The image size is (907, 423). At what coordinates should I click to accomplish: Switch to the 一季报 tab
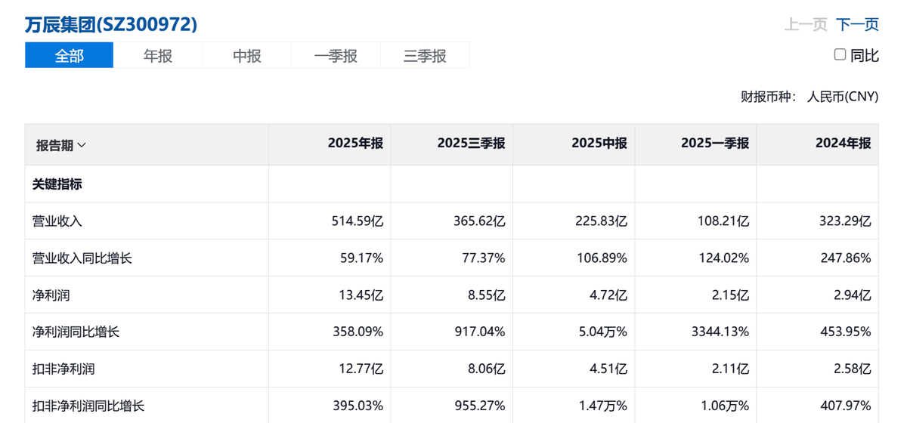coord(336,56)
